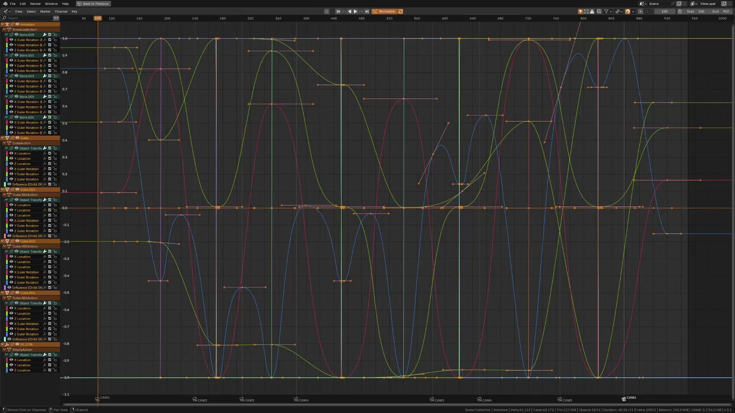Collapse the Cube.004 channel group
735x413 pixels.
(x=2, y=189)
